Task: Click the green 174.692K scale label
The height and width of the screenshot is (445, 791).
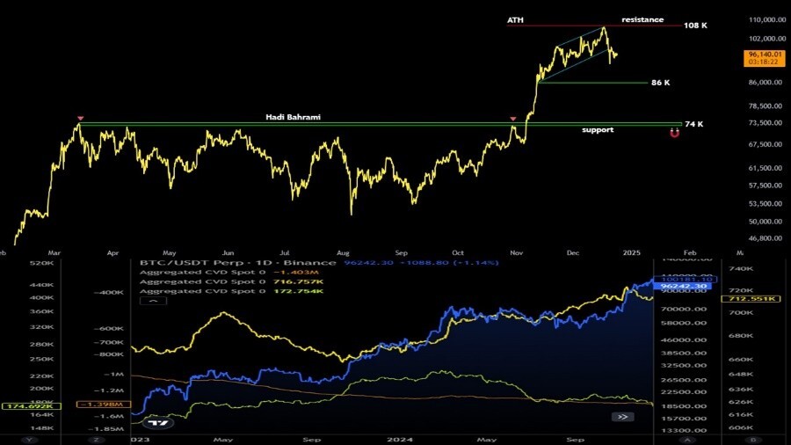Action: pos(31,405)
